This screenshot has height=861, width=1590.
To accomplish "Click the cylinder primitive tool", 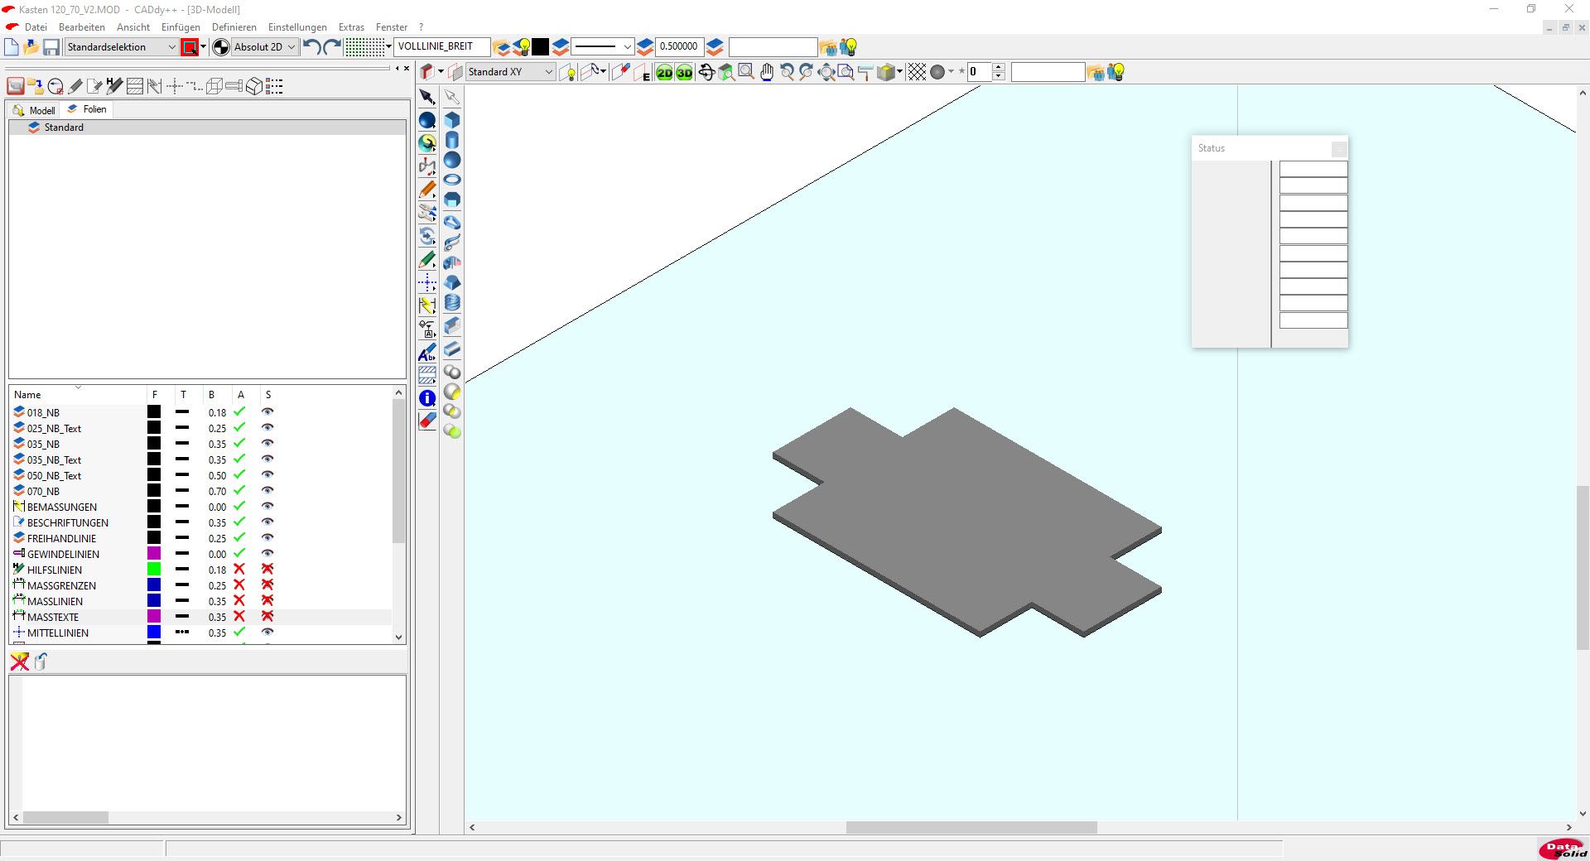I will pos(452,140).
